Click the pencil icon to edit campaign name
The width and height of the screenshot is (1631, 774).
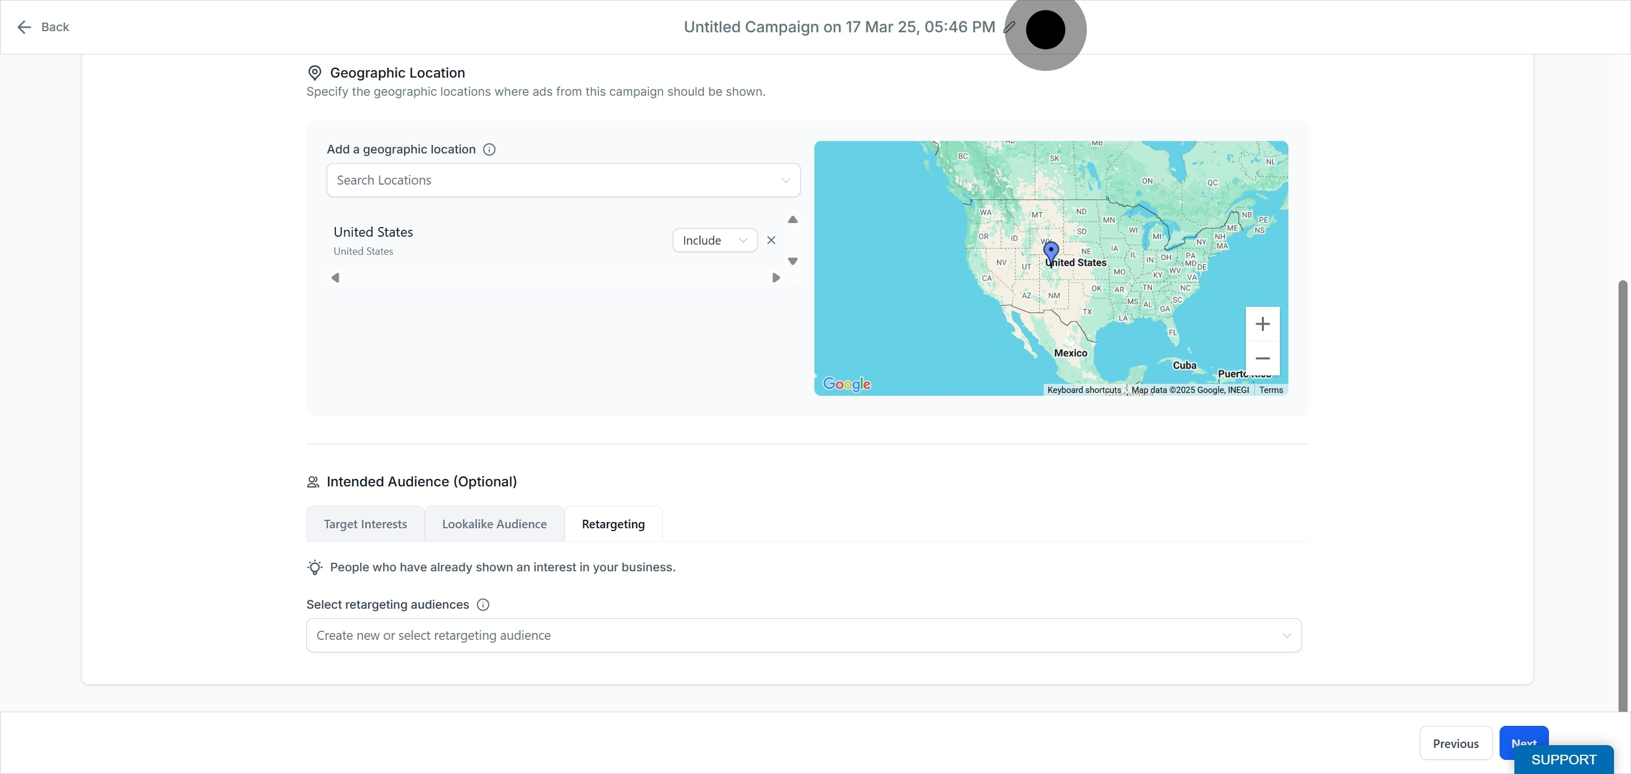[1009, 27]
